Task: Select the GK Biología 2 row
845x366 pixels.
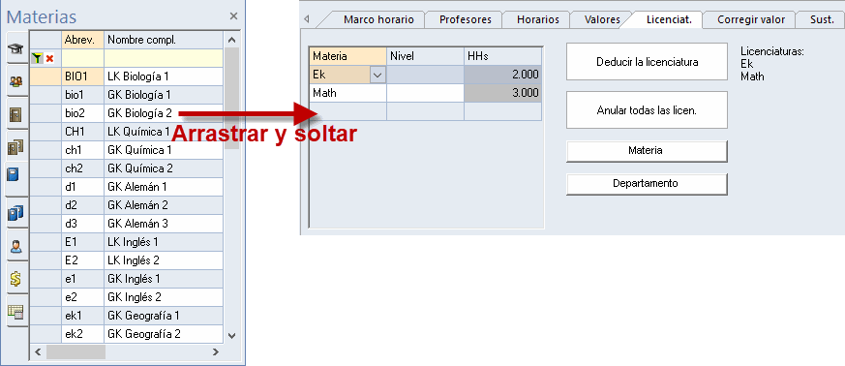Action: point(126,113)
